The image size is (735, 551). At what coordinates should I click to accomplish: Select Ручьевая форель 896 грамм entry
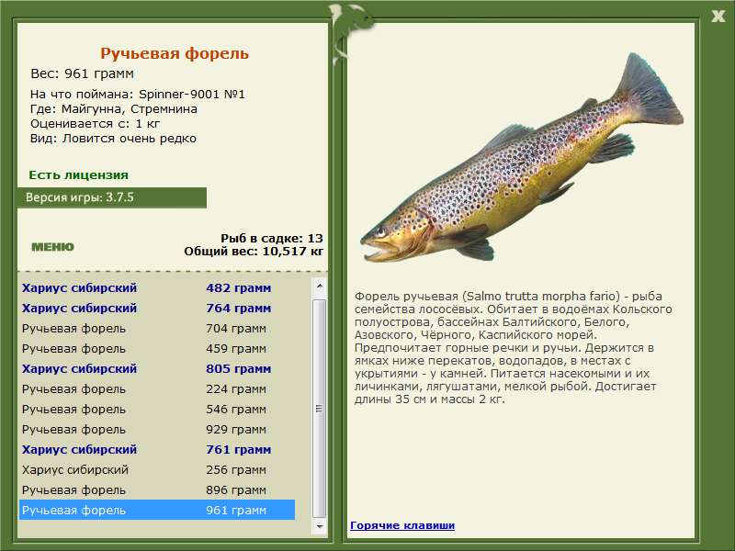pyautogui.click(x=157, y=489)
